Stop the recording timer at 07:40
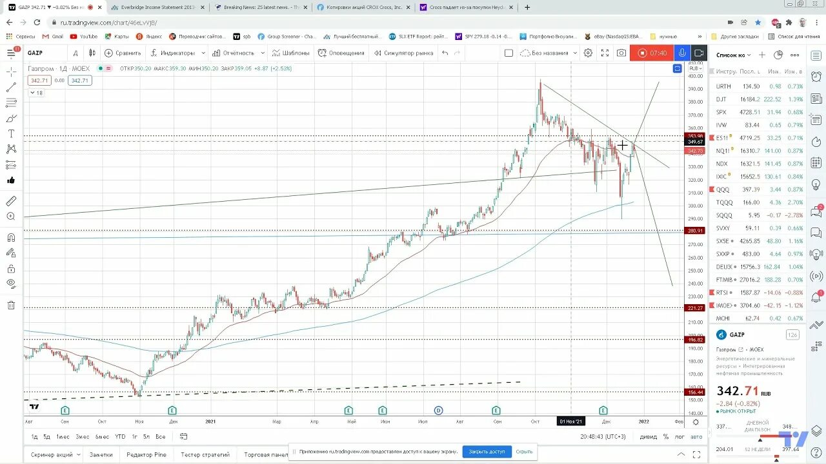The image size is (826, 464). [x=651, y=53]
